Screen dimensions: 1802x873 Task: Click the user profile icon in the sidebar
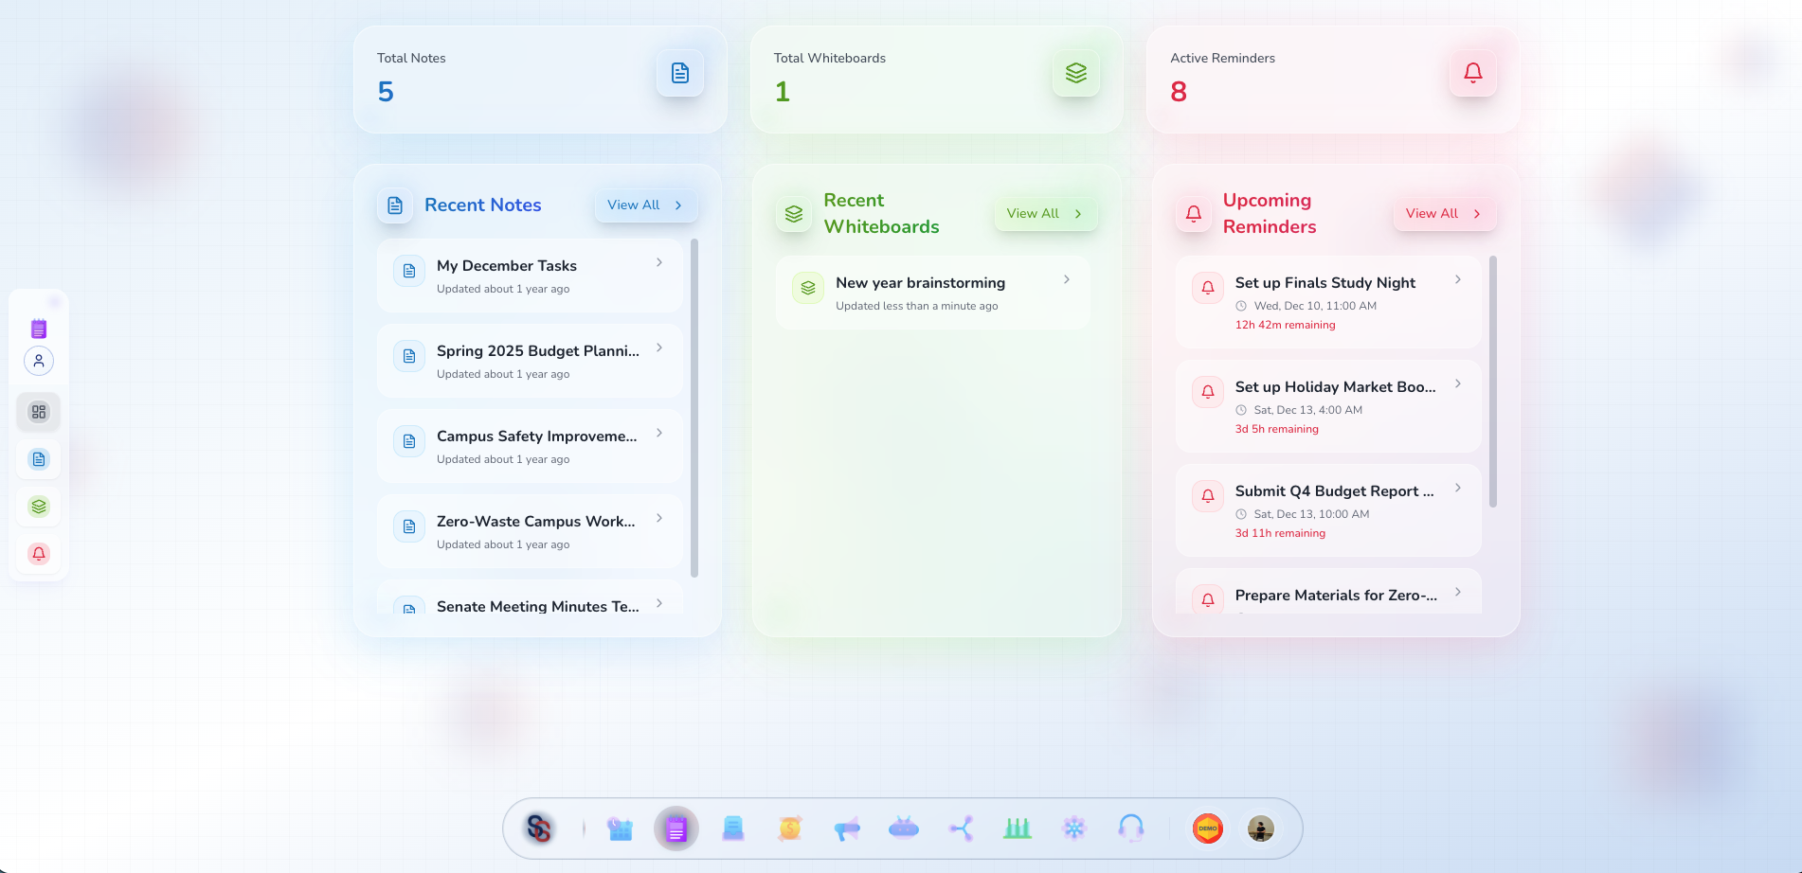click(x=38, y=361)
